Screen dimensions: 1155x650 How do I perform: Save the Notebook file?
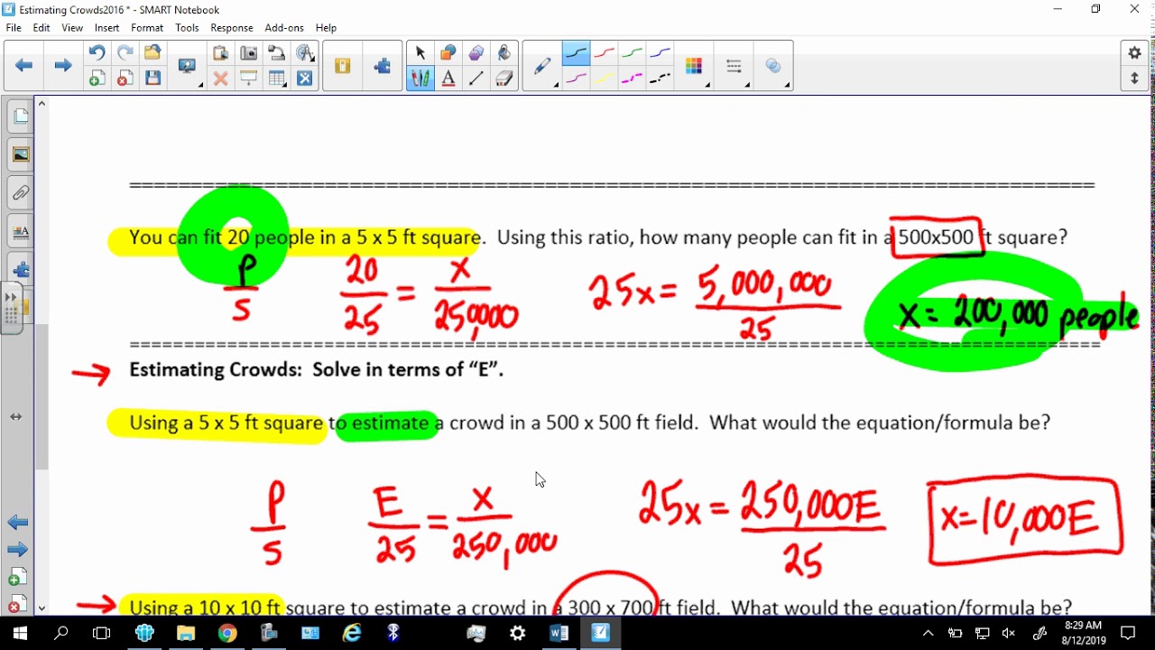152,79
